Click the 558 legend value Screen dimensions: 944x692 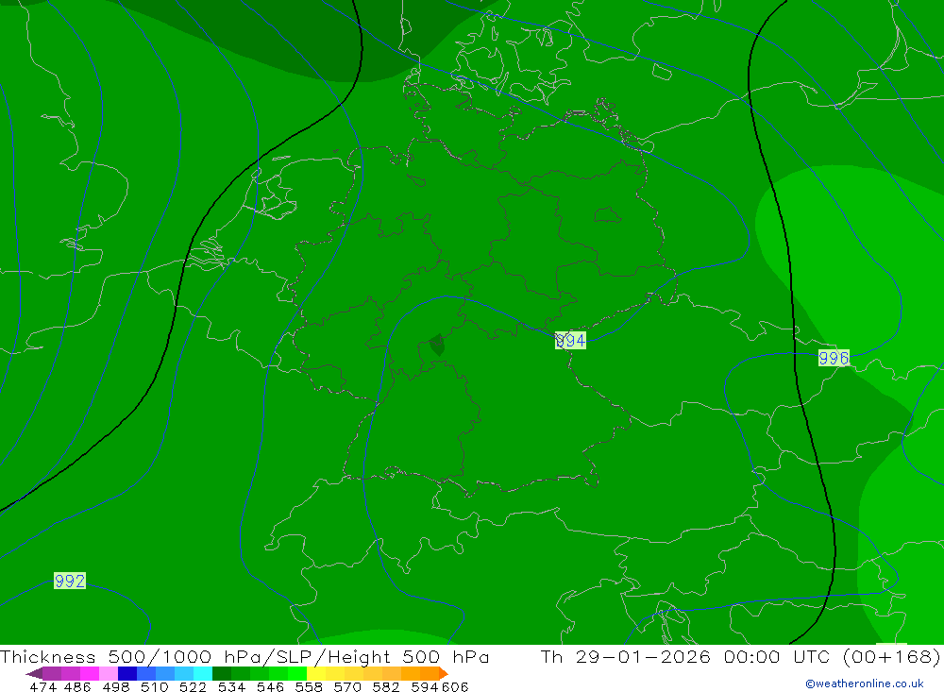(x=309, y=686)
